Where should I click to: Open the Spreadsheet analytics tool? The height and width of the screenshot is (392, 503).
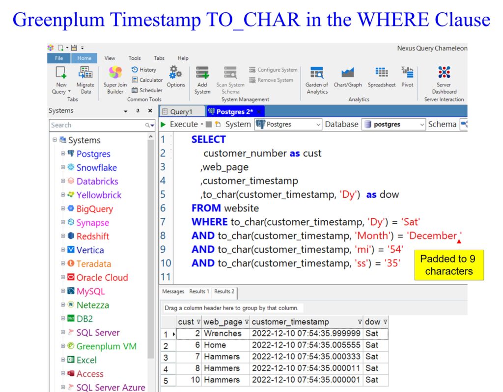[382, 74]
